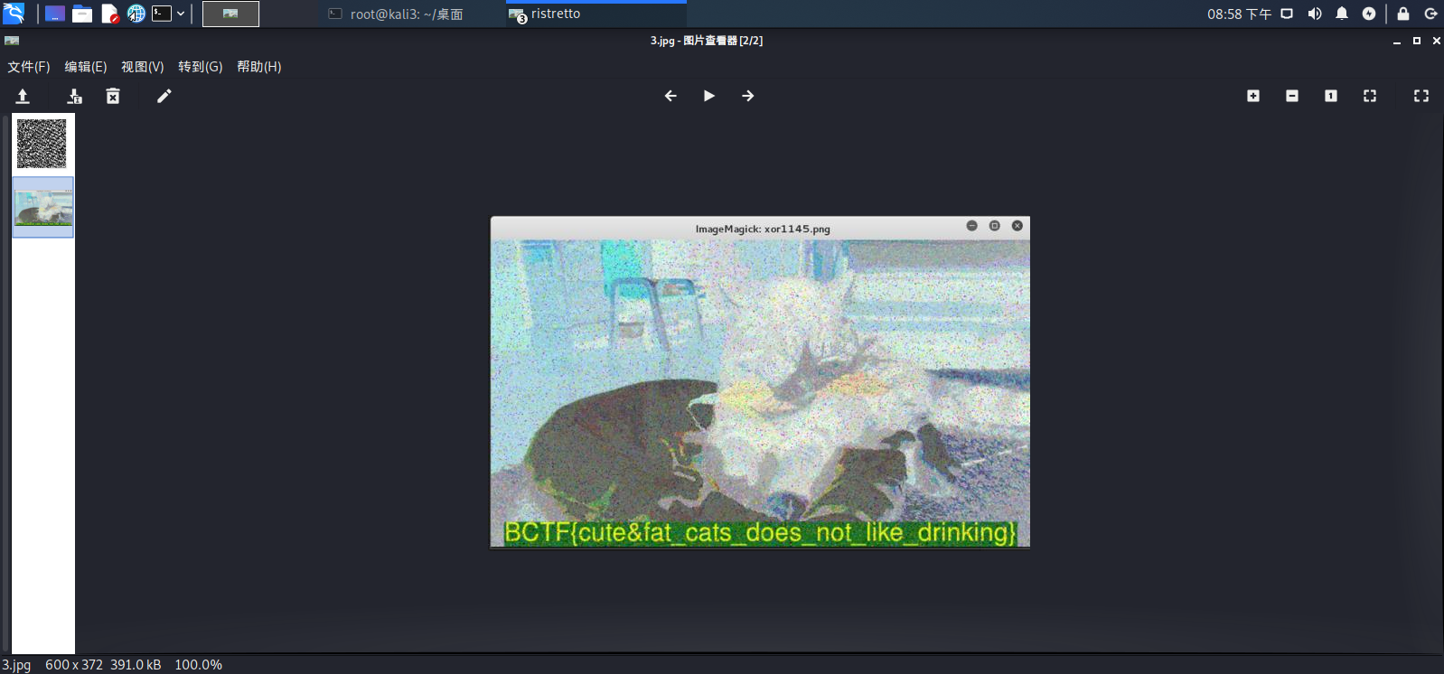This screenshot has height=674, width=1444.
Task: Start the slideshow with the play button
Action: (x=709, y=96)
